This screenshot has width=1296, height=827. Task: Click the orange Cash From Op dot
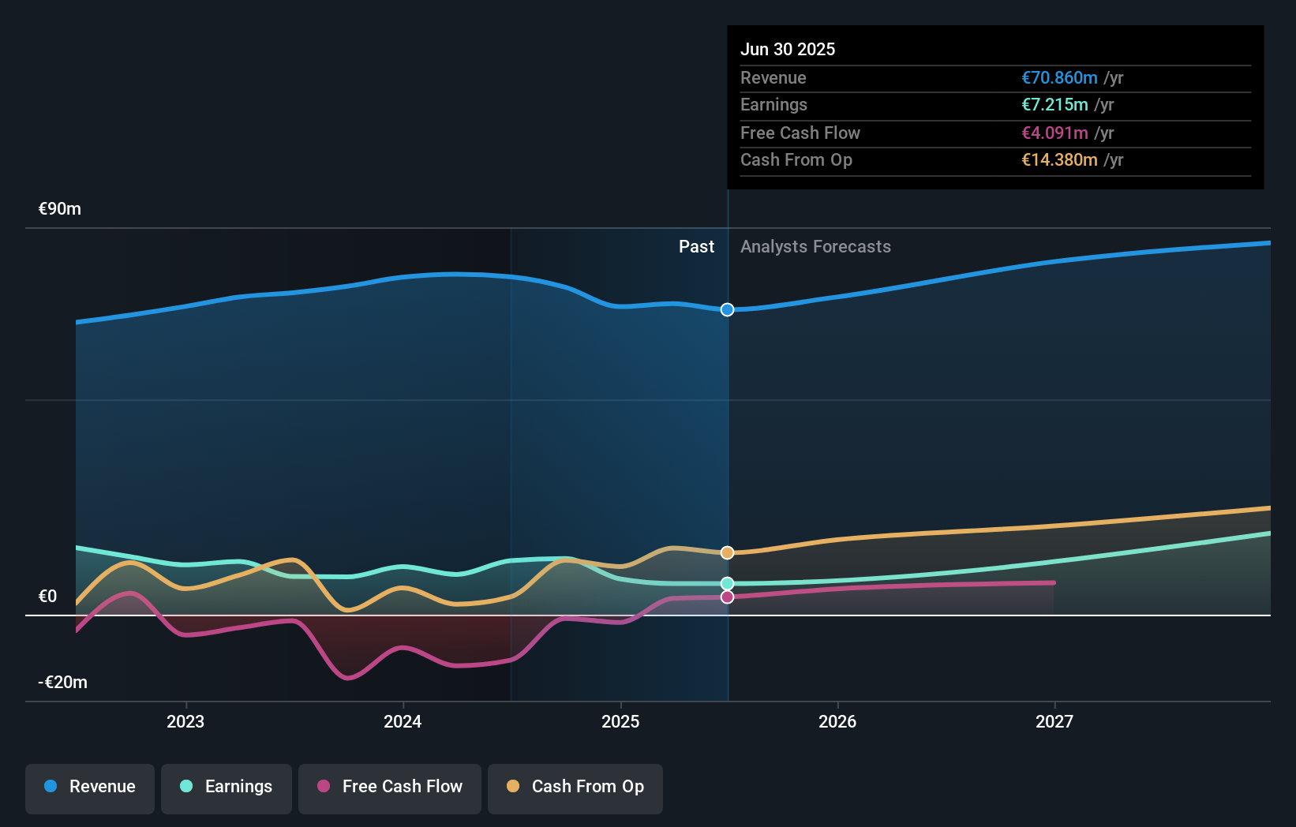pyautogui.click(x=513, y=787)
